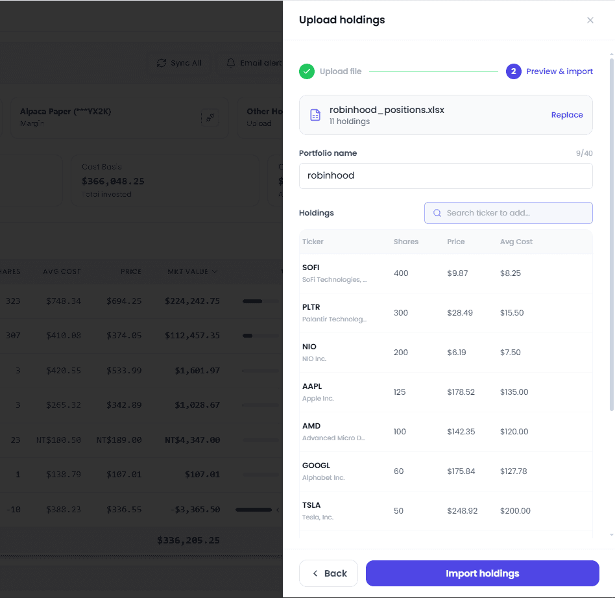Image resolution: width=615 pixels, height=598 pixels.
Task: Sort by MKT VALUE dropdown arrow
Action: [215, 271]
